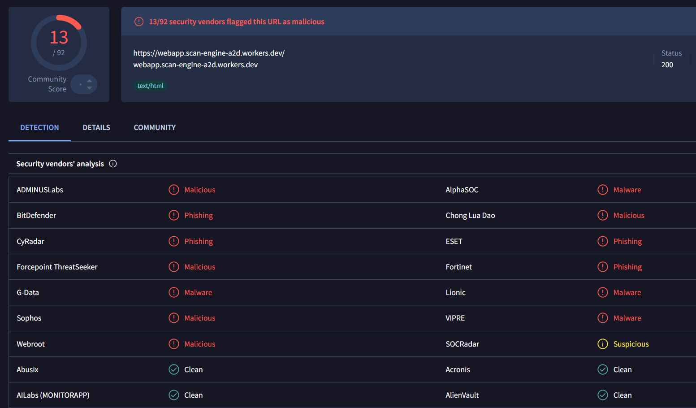The image size is (696, 408).
Task: Click Webroot malicious alert icon
Action: [x=174, y=344]
